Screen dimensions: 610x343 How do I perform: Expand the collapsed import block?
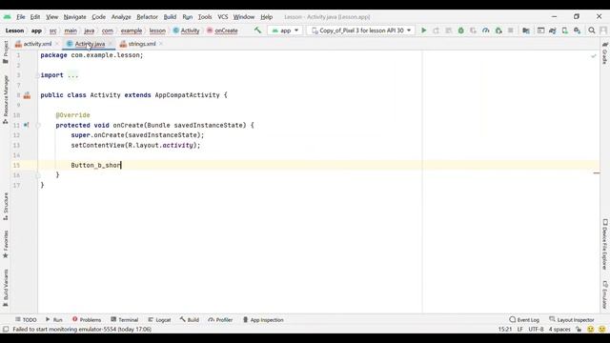coord(37,75)
